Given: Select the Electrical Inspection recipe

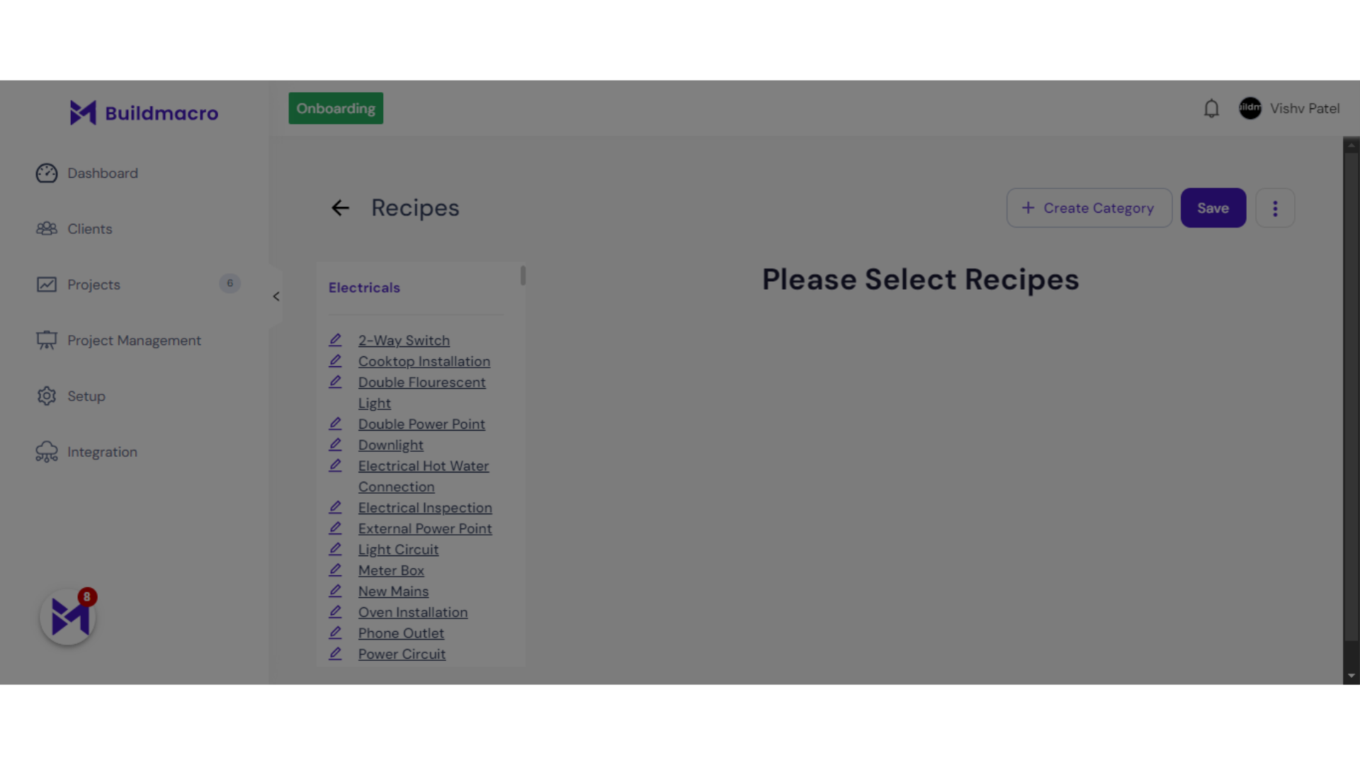Looking at the screenshot, I should tap(425, 507).
